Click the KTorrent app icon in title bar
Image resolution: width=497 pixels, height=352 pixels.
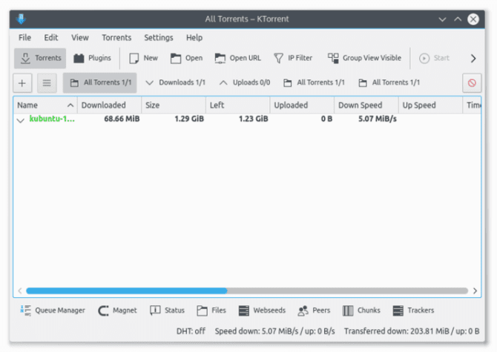point(22,19)
